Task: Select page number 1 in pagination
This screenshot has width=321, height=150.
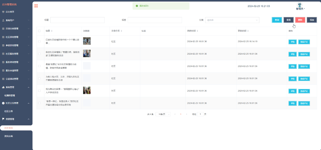Action: (x=181, y=114)
